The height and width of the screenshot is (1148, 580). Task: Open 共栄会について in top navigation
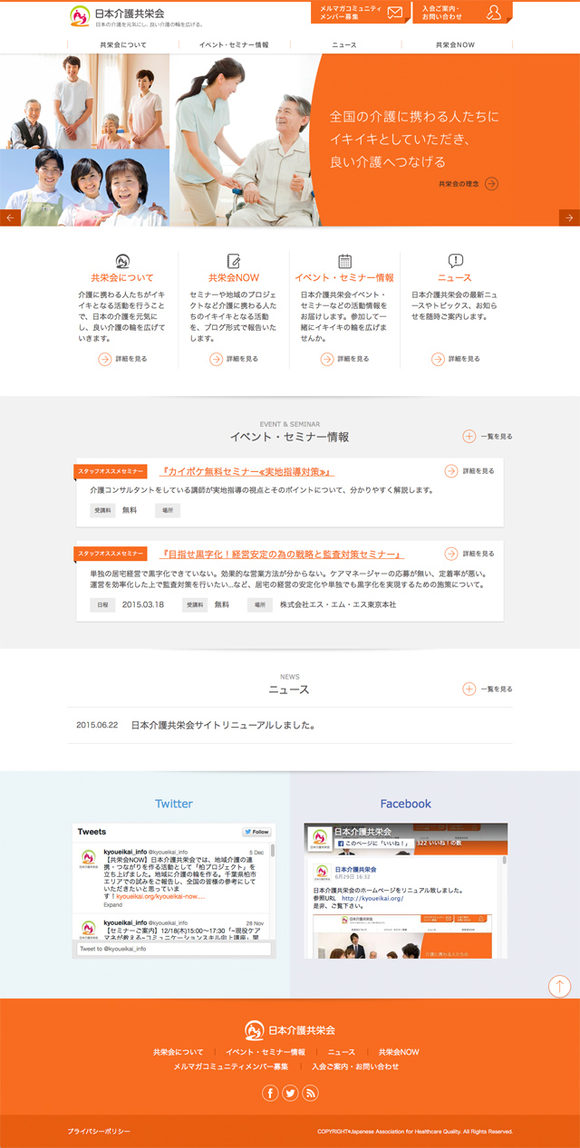coord(122,44)
